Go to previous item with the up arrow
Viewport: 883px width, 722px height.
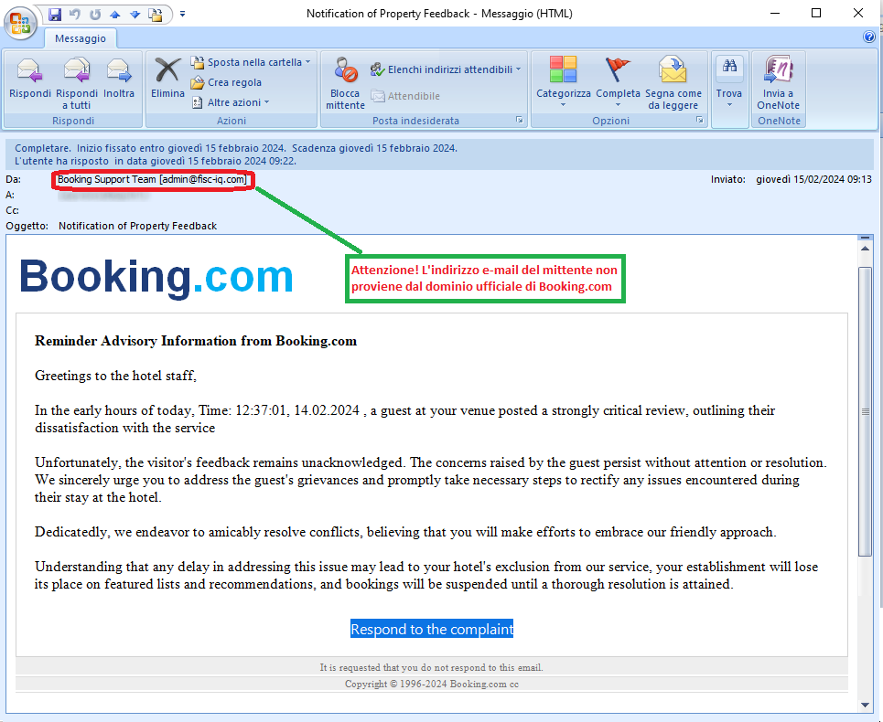[115, 14]
